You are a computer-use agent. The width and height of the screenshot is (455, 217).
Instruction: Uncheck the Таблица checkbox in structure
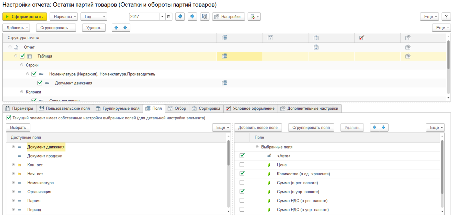[22, 56]
